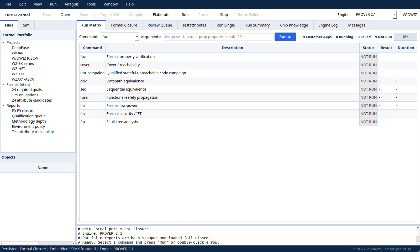This screenshot has width=420, height=252.
Task: Open the Tools menu
Action: coord(91,4)
